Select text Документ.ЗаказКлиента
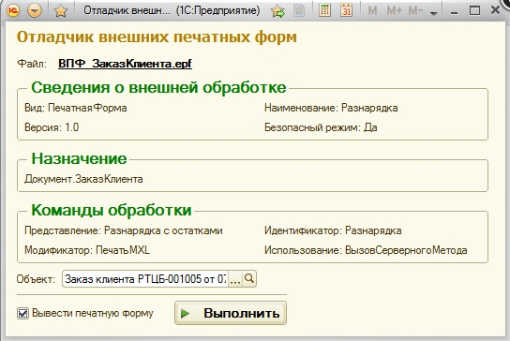Screen dimensions: 510x341 [83, 179]
